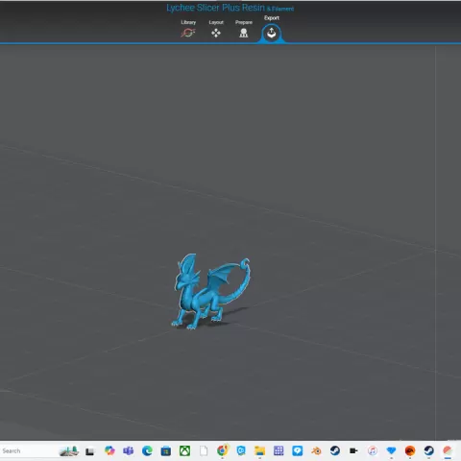Launch Microsoft Edge browser

[x=147, y=450]
